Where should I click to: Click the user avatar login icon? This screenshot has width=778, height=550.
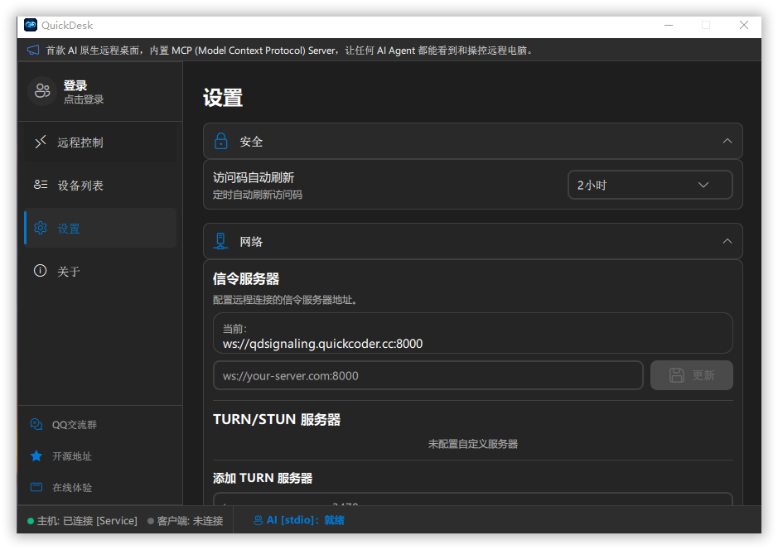[42, 91]
